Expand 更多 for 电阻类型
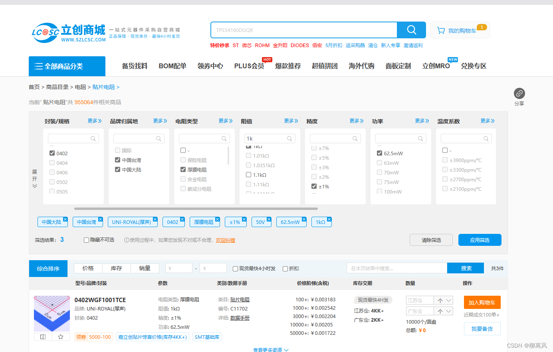The image size is (553, 352). 226,121
